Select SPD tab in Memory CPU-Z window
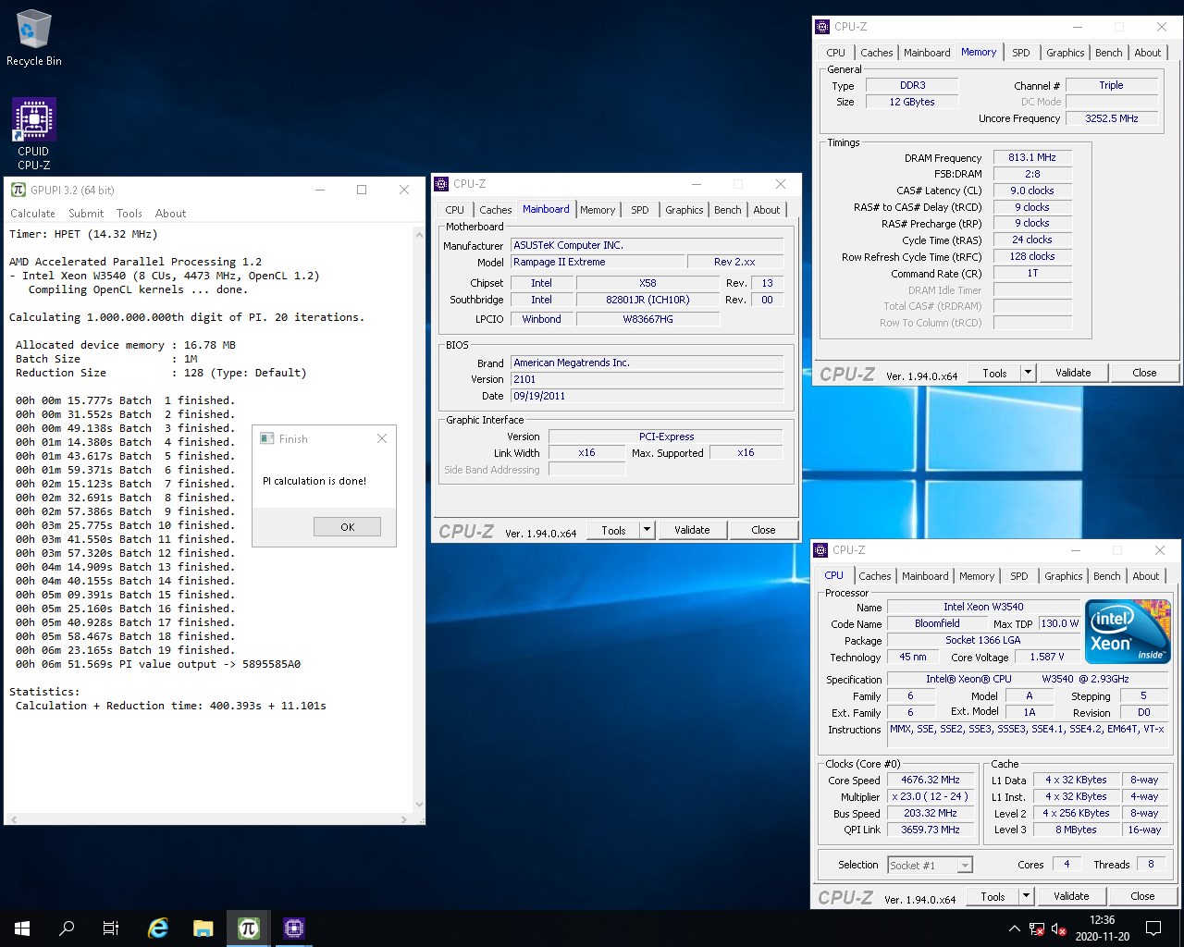This screenshot has height=947, width=1184. (x=1021, y=53)
